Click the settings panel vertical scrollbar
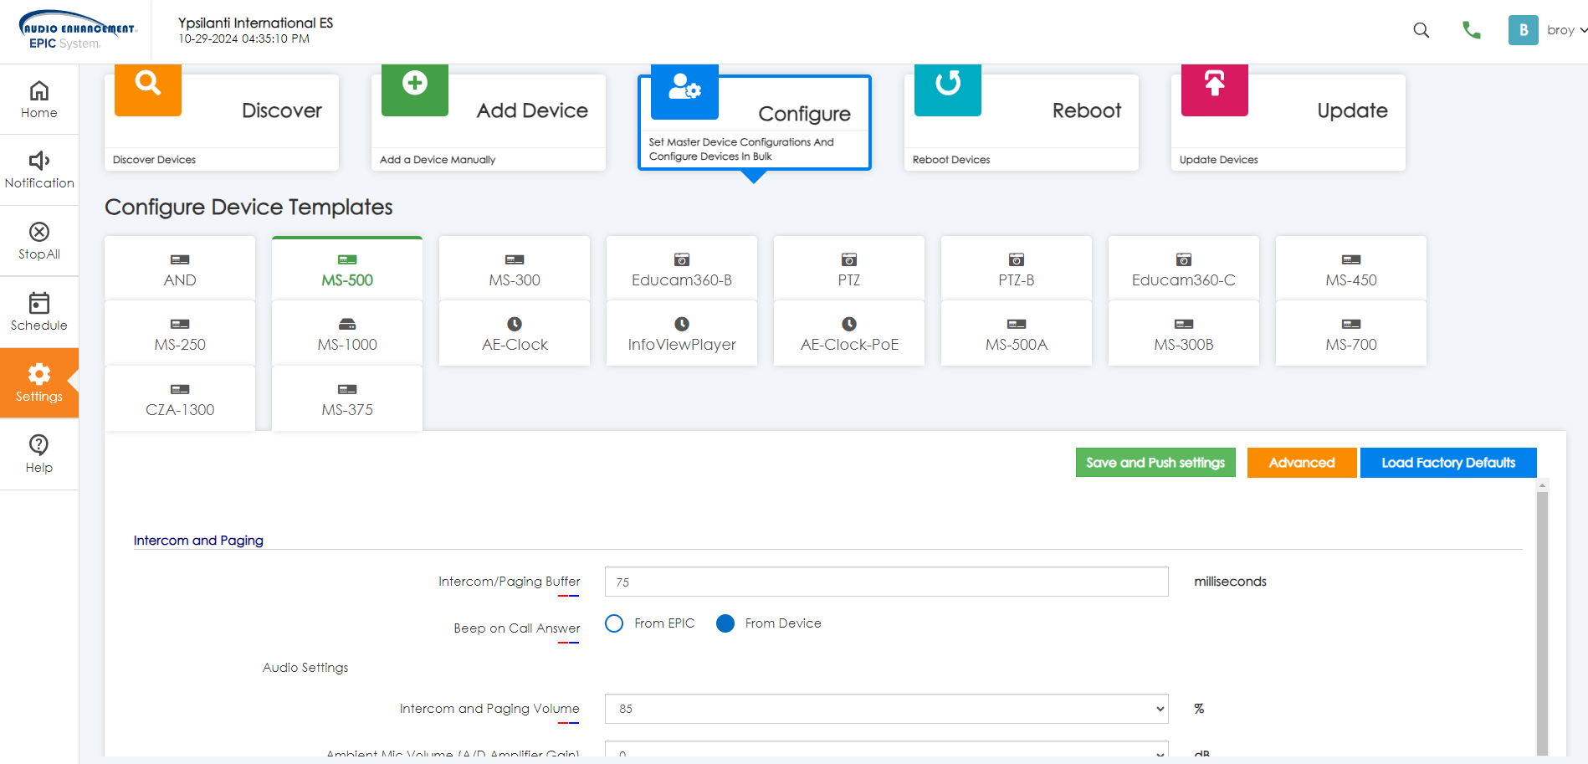Viewport: 1588px width, 764px height. point(1542,619)
